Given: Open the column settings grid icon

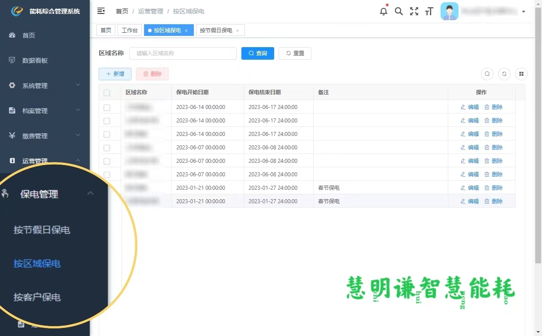Looking at the screenshot, I should (x=521, y=74).
